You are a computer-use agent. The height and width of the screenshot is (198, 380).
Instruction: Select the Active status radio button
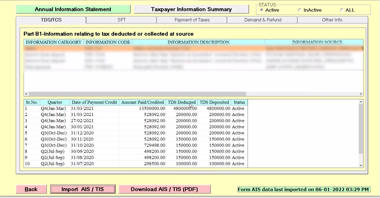tap(262, 10)
